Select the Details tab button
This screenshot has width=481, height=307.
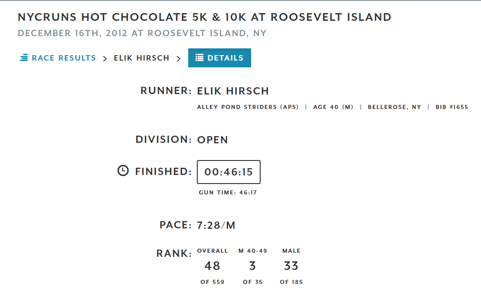pos(219,58)
